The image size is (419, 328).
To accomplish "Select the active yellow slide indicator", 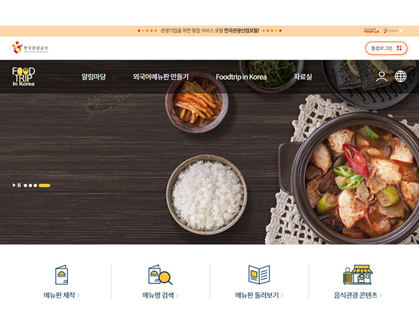I will coord(45,186).
